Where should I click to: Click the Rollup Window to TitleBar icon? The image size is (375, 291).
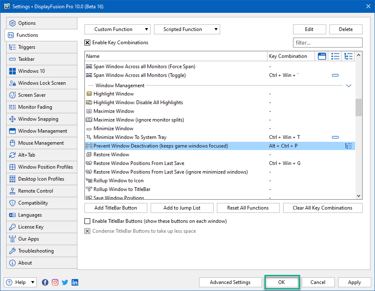tap(89, 189)
